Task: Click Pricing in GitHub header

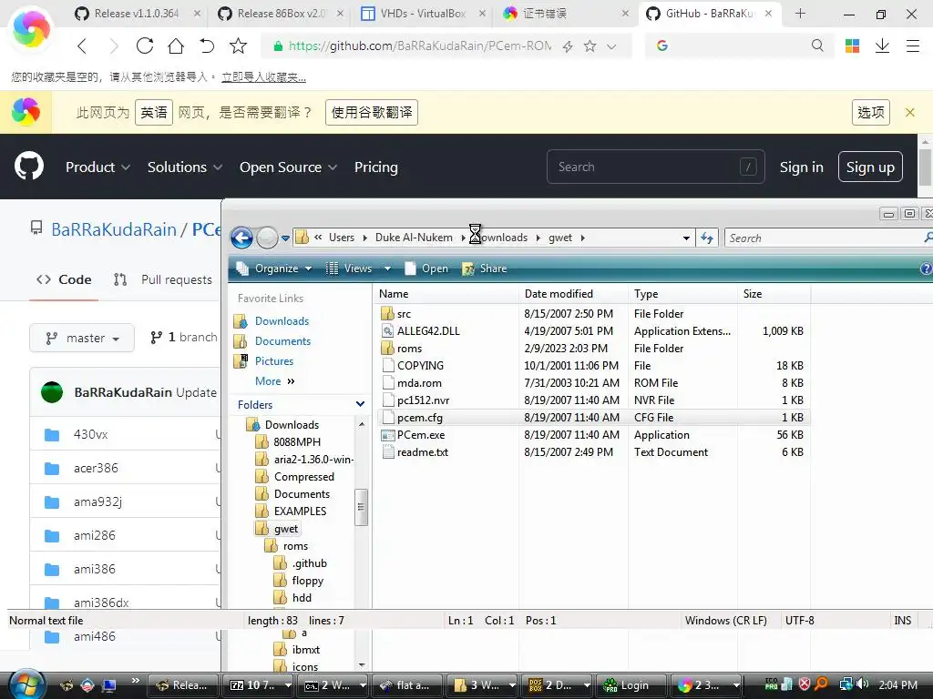Action: click(376, 167)
